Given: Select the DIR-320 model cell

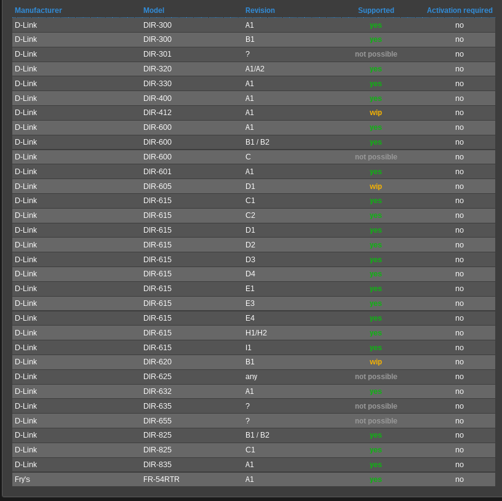Looking at the screenshot, I should click(x=157, y=69).
